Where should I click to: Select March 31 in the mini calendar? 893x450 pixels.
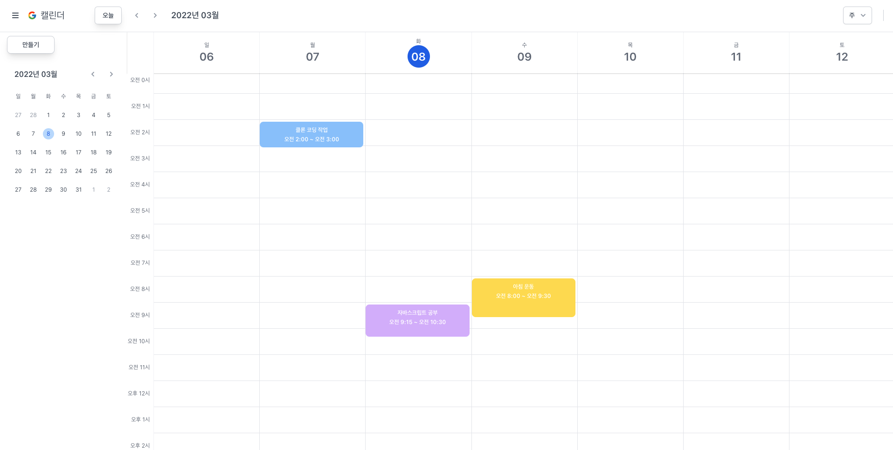(x=78, y=189)
